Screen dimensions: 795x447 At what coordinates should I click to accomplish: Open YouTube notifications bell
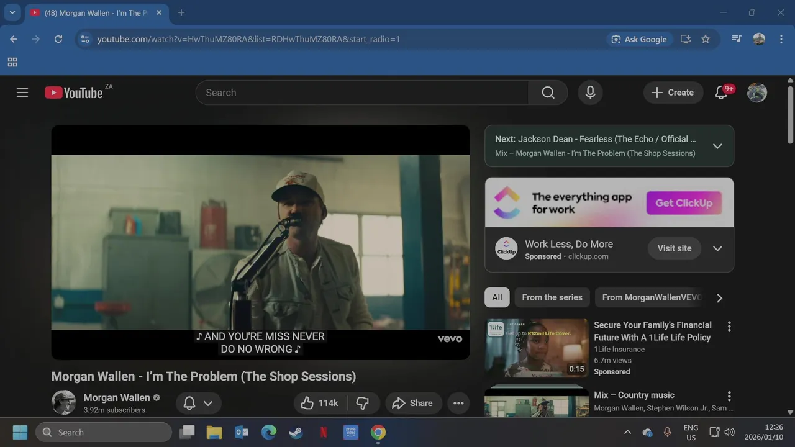click(x=722, y=93)
